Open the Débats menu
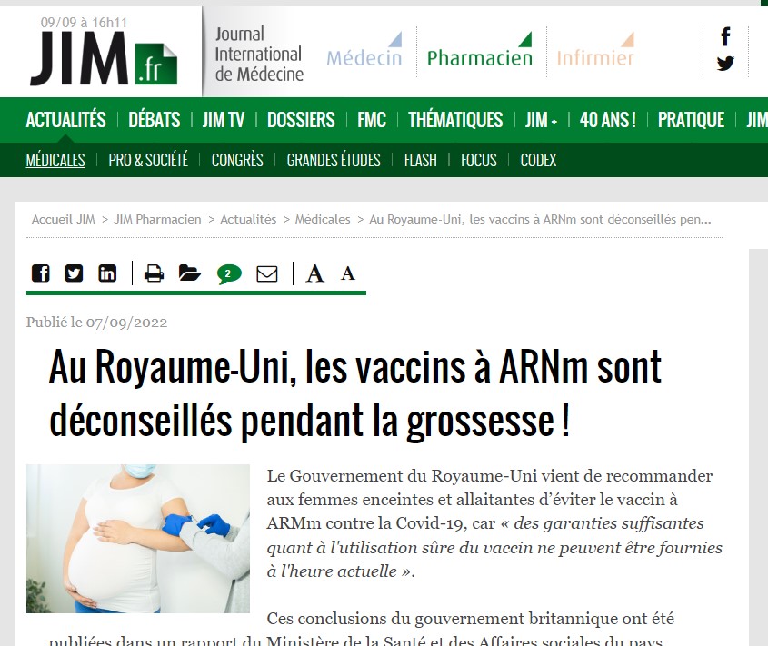The image size is (768, 646). 155,120
